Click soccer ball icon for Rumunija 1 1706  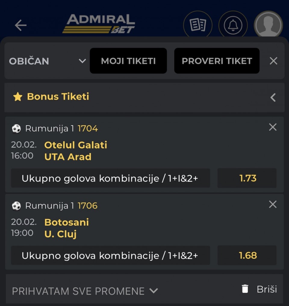point(16,206)
